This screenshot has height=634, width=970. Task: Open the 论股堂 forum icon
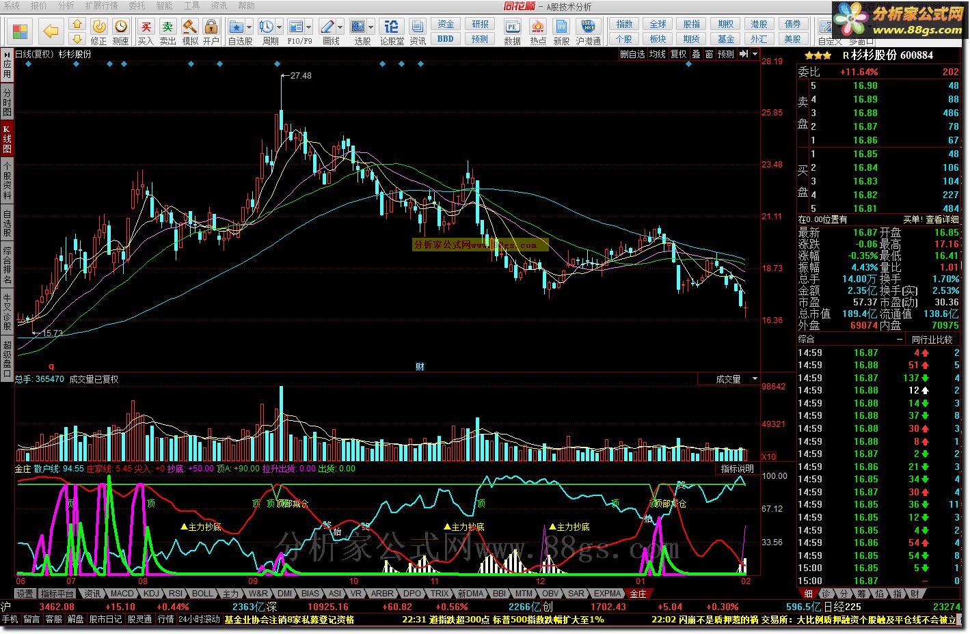tap(392, 27)
